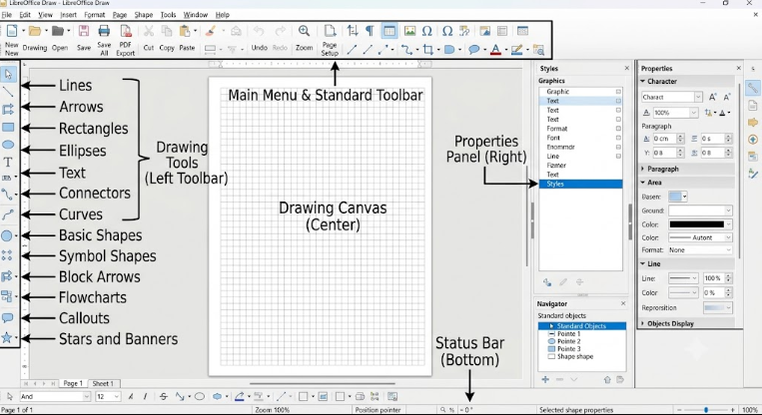Viewport: 762px width, 415px height.
Task: Click the Zoom magnifier icon in toolbar
Action: (305, 31)
